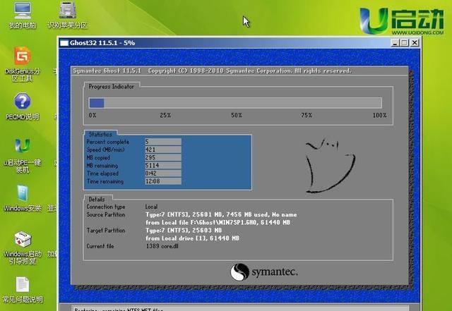The image size is (452, 311).
Task: Click the Progress Indicator bar
Action: tap(235, 103)
